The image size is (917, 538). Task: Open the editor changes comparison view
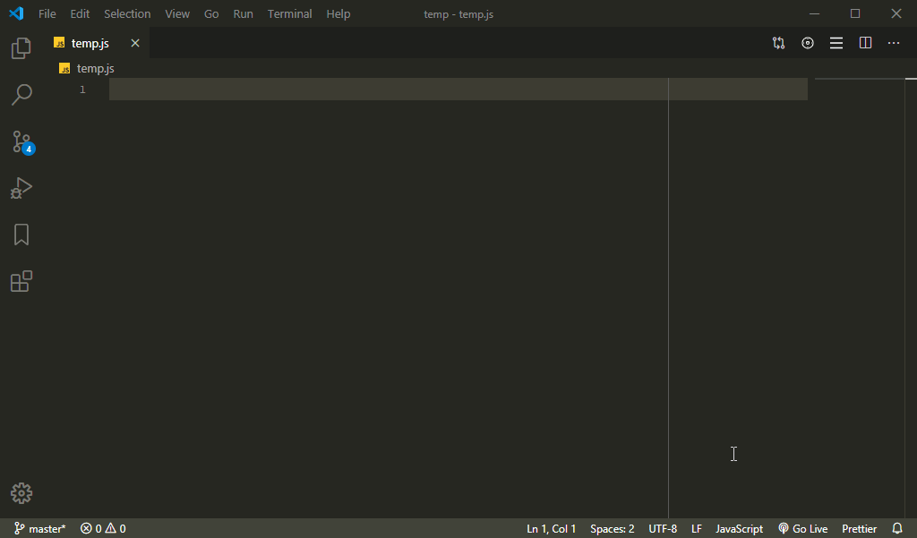point(778,42)
